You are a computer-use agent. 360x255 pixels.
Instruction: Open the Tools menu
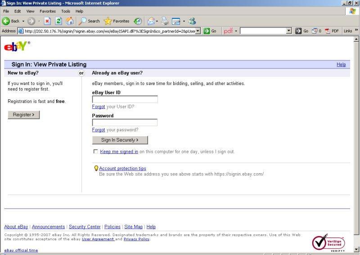coord(66,11)
